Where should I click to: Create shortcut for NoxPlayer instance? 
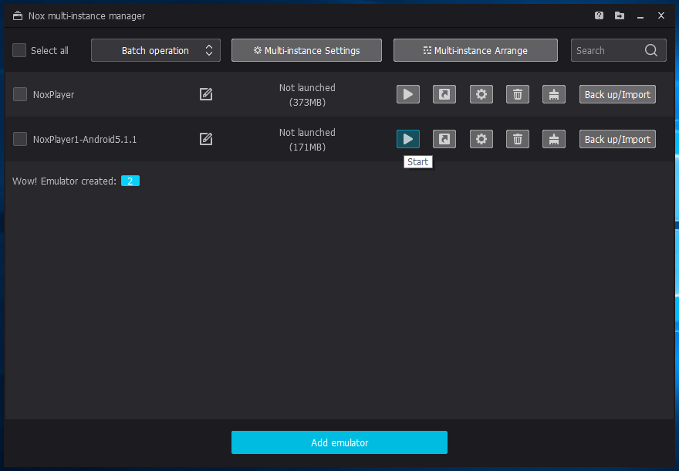click(x=444, y=94)
